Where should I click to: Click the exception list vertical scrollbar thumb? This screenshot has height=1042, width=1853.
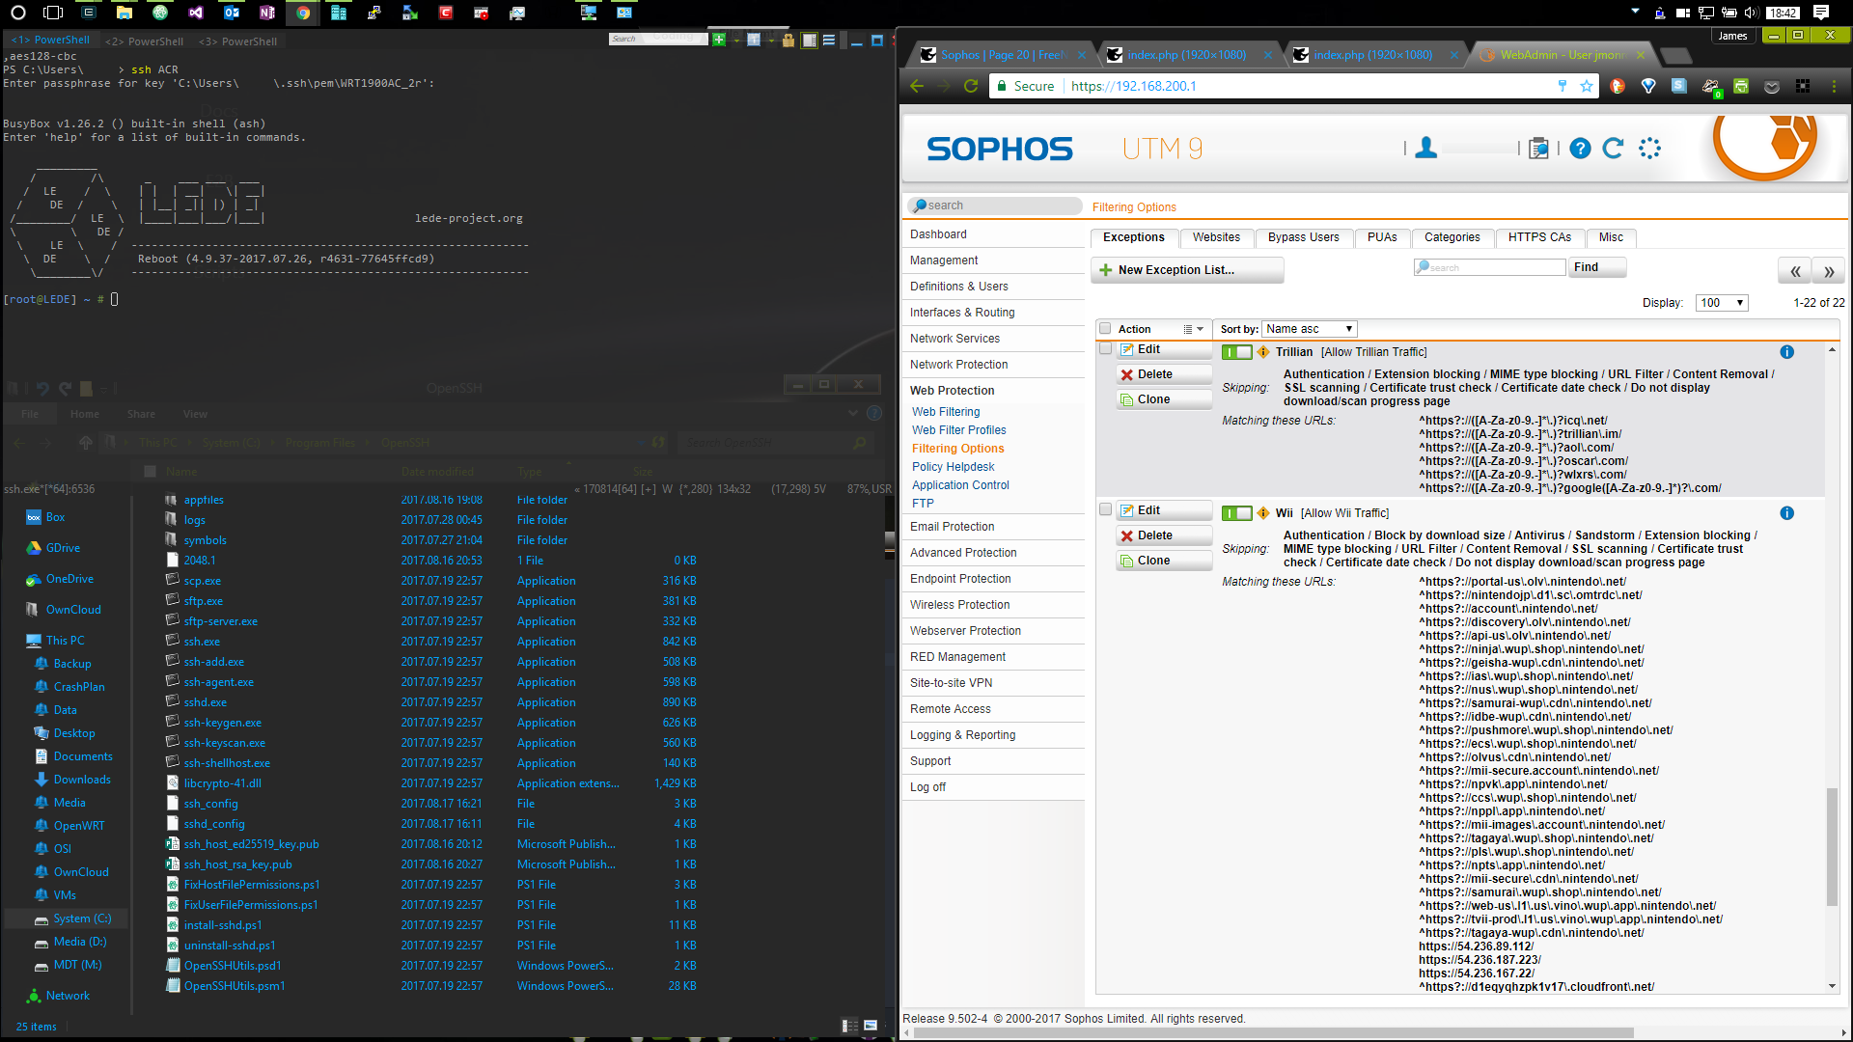tap(1831, 847)
